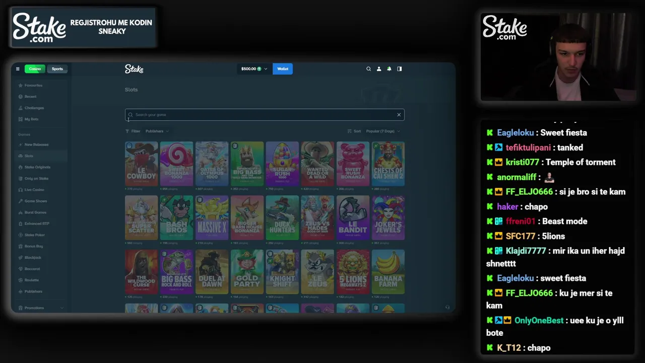Click the Baccarat icon in sidebar
Image resolution: width=645 pixels, height=363 pixels.
point(21,269)
